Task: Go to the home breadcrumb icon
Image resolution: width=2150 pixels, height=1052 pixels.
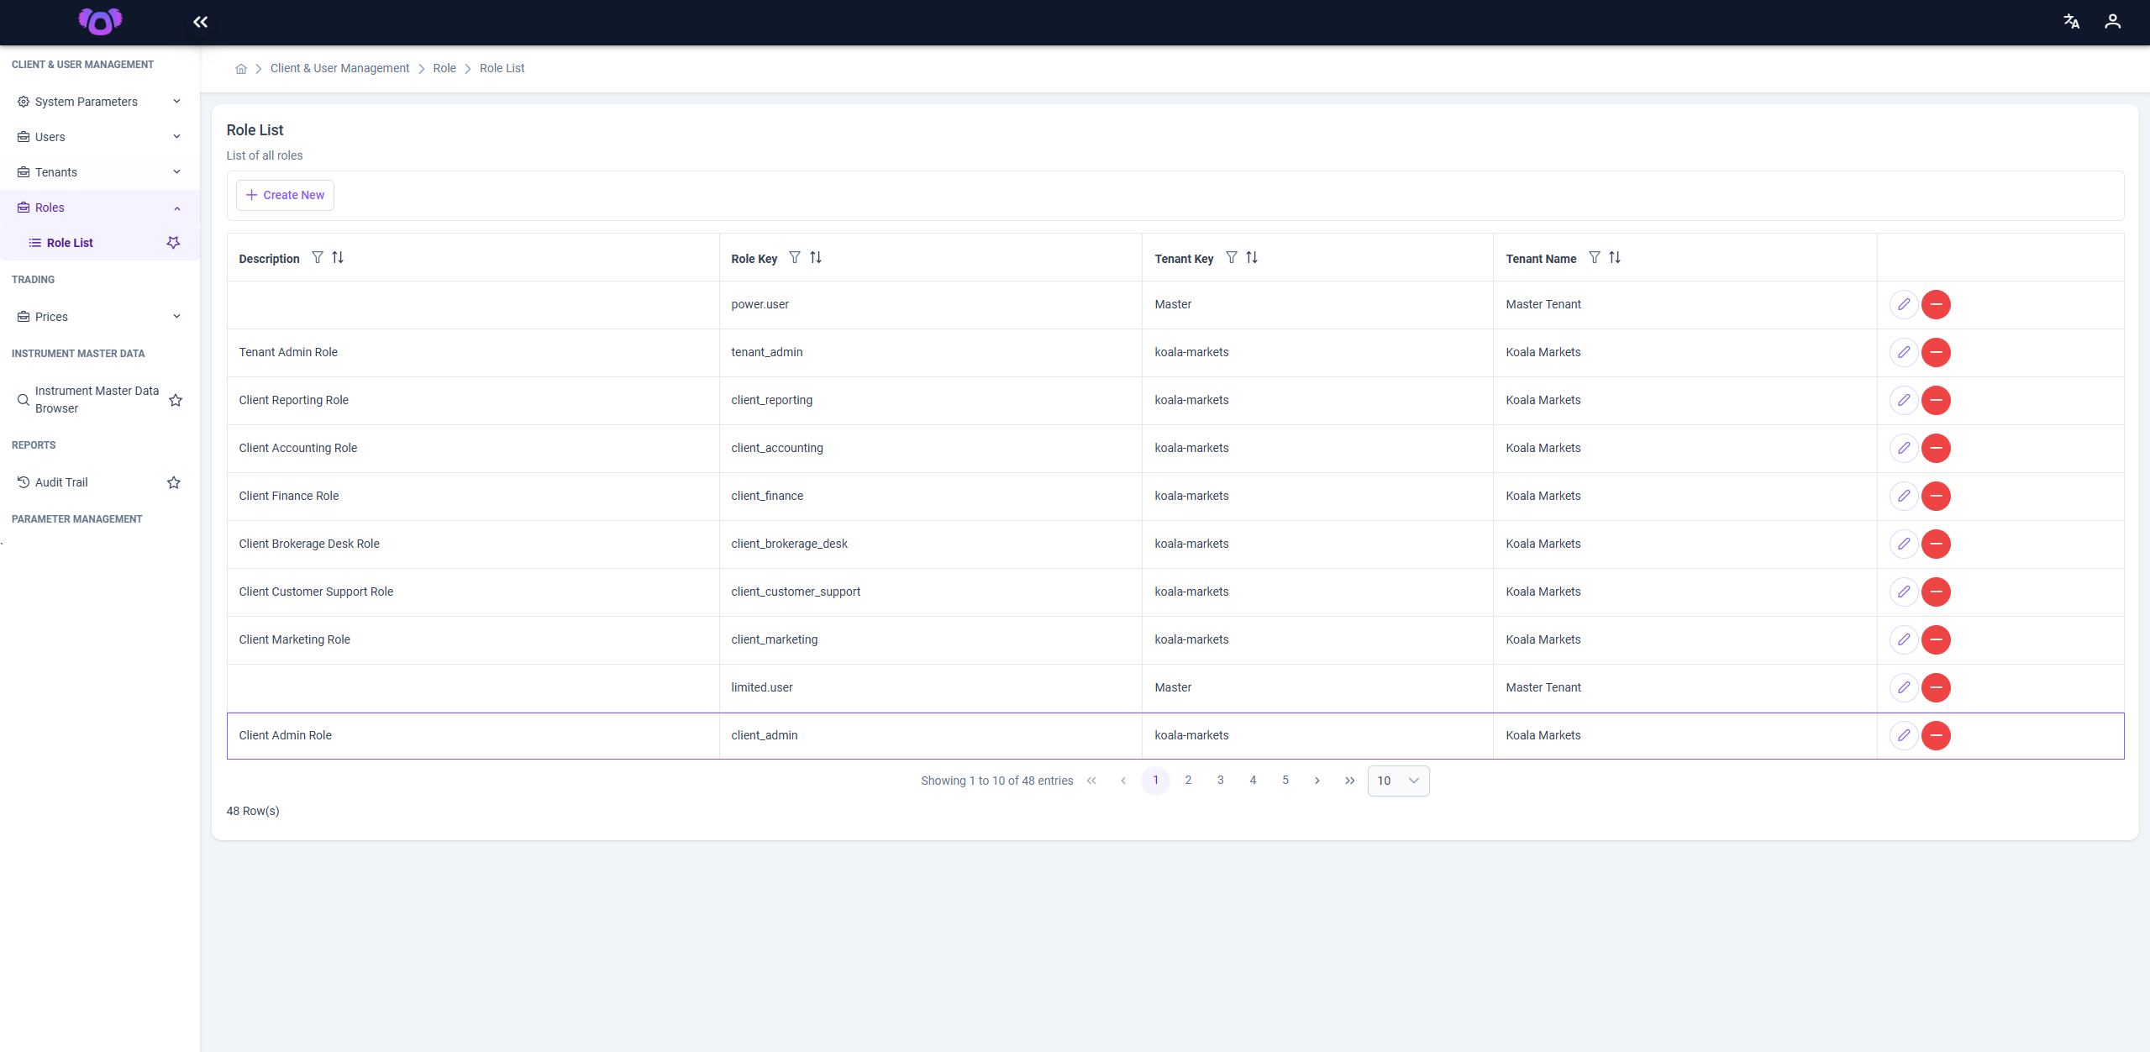Action: pyautogui.click(x=241, y=69)
